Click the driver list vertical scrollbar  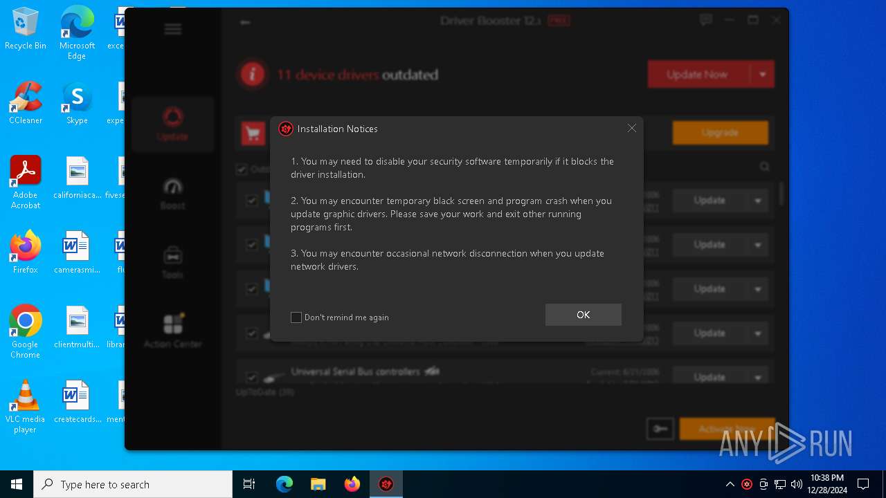point(782,194)
